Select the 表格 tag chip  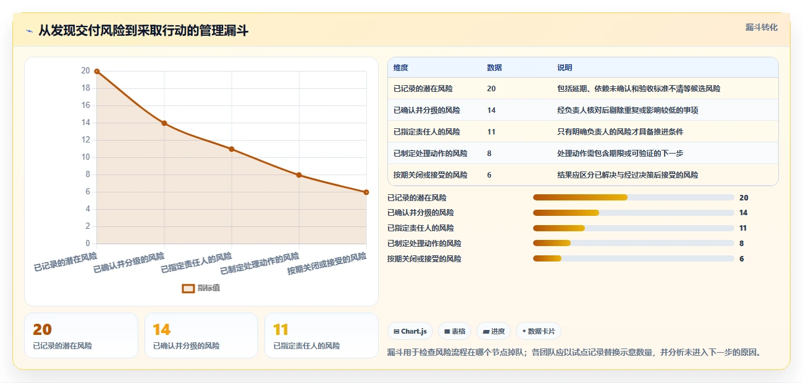pyautogui.click(x=455, y=331)
